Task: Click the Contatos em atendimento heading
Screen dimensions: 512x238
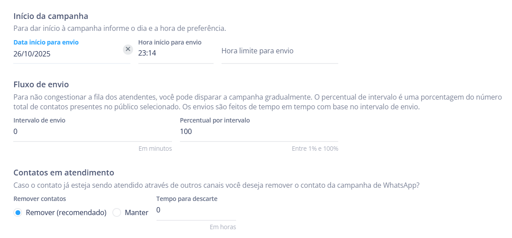Action: click(x=64, y=172)
